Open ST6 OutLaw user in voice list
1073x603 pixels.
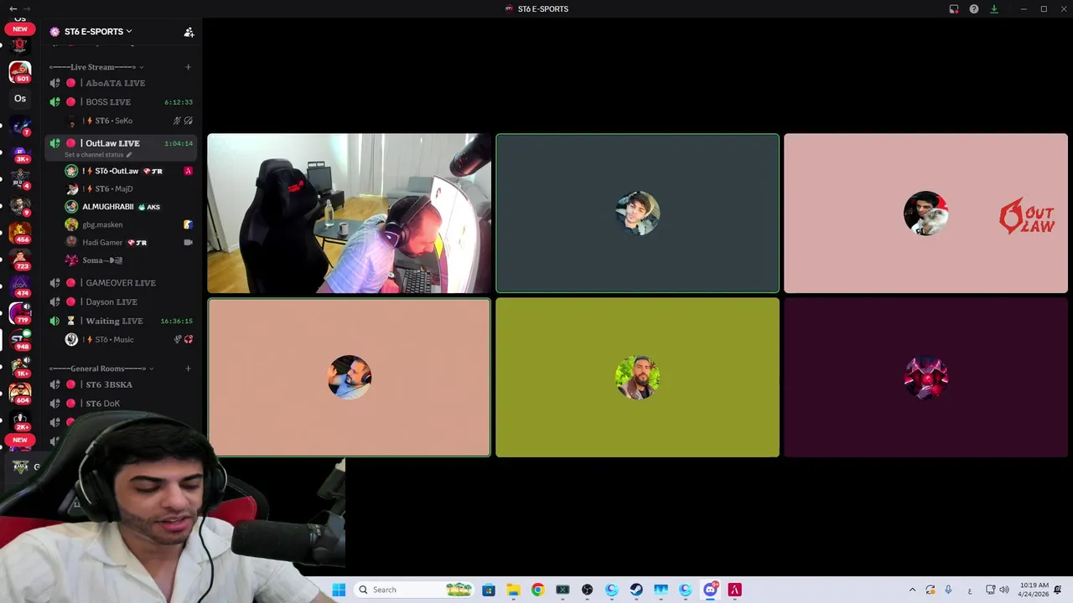tap(127, 171)
